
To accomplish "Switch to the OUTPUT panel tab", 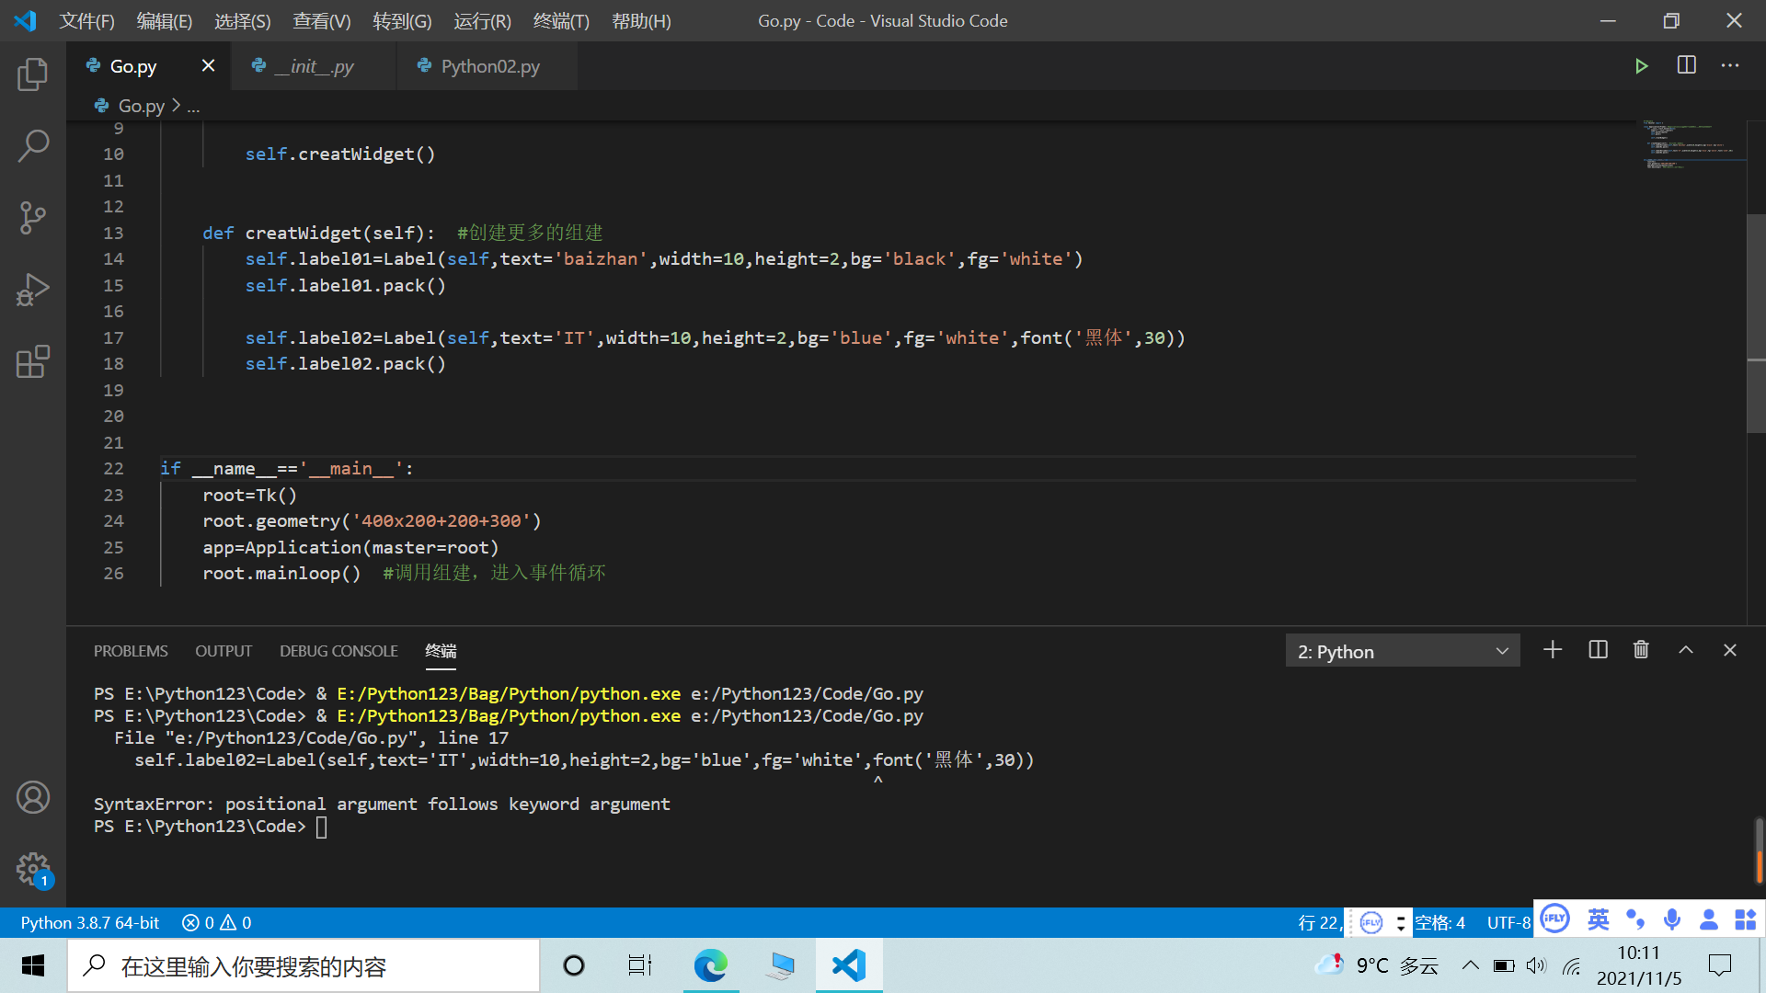I will click(x=224, y=651).
